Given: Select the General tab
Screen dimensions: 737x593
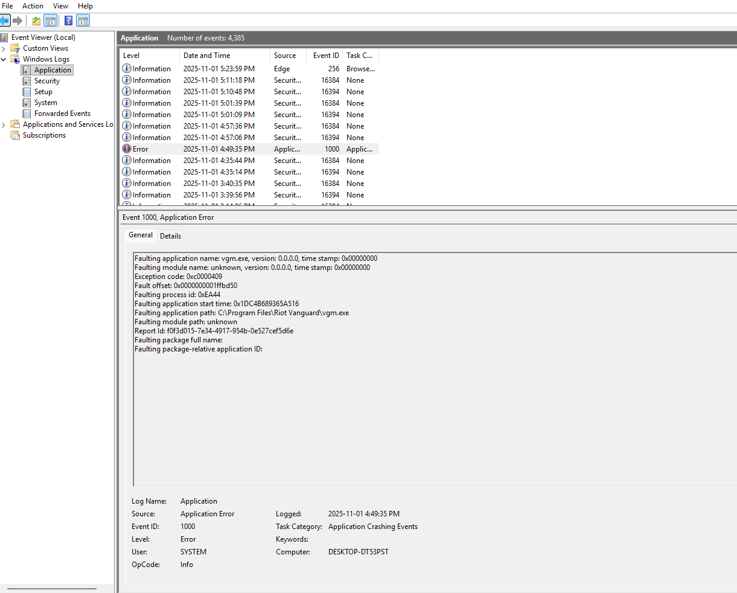Looking at the screenshot, I should [x=141, y=235].
